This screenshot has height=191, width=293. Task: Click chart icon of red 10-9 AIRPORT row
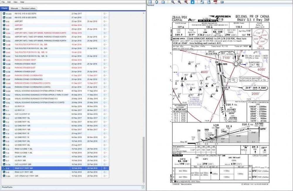tap(4, 25)
